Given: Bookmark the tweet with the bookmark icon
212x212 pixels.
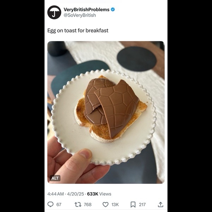Looking at the screenshot, I should [133, 204].
